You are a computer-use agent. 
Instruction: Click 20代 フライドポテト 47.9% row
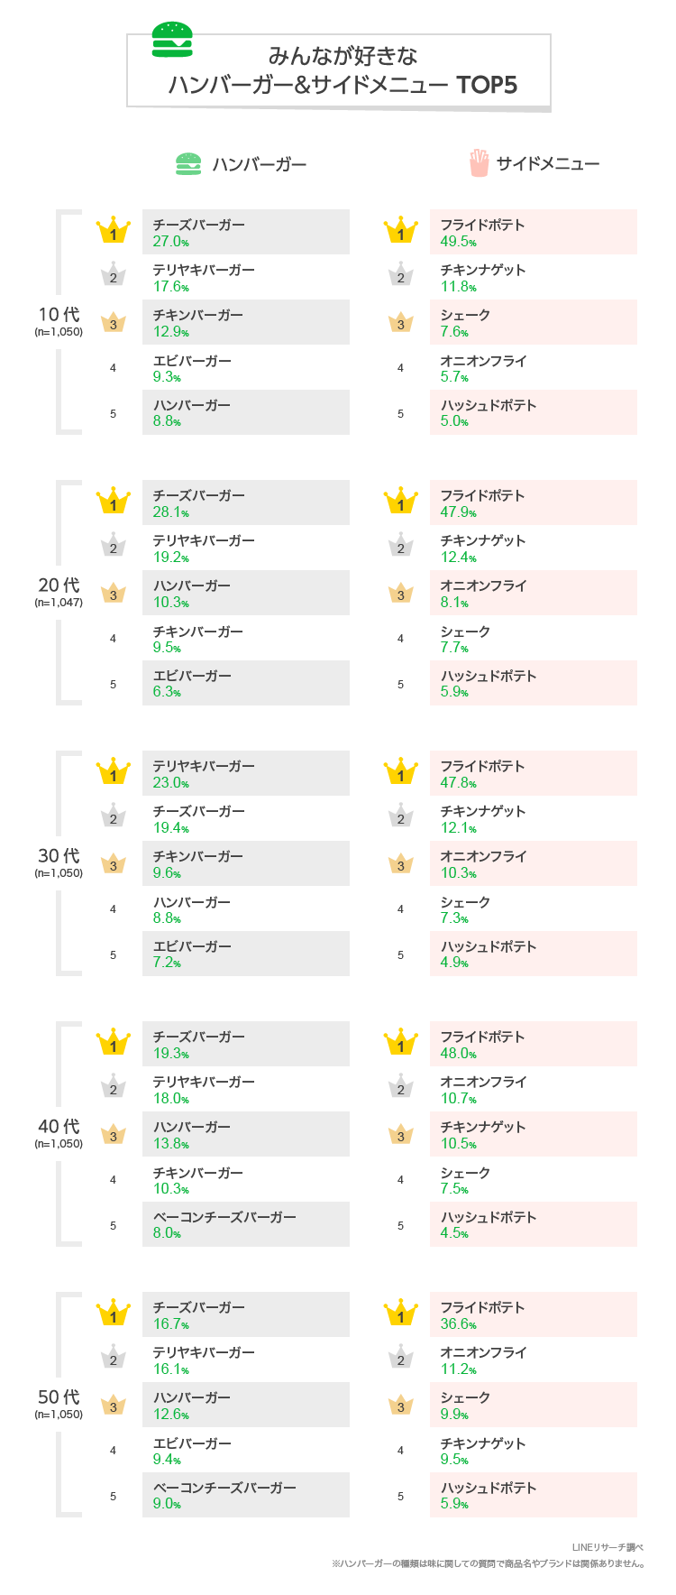pyautogui.click(x=534, y=502)
